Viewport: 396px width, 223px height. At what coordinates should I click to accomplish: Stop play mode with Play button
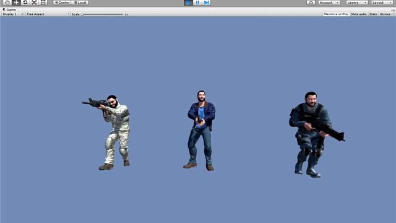tap(188, 2)
